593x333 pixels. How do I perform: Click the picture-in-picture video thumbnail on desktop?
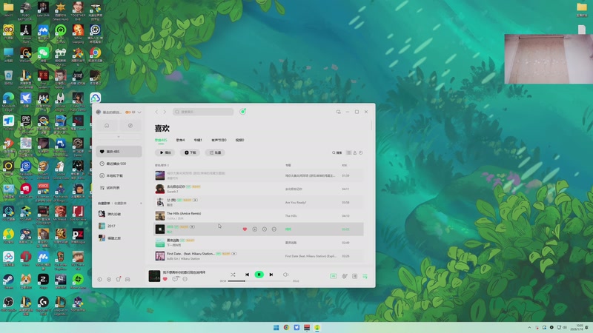[x=549, y=59]
